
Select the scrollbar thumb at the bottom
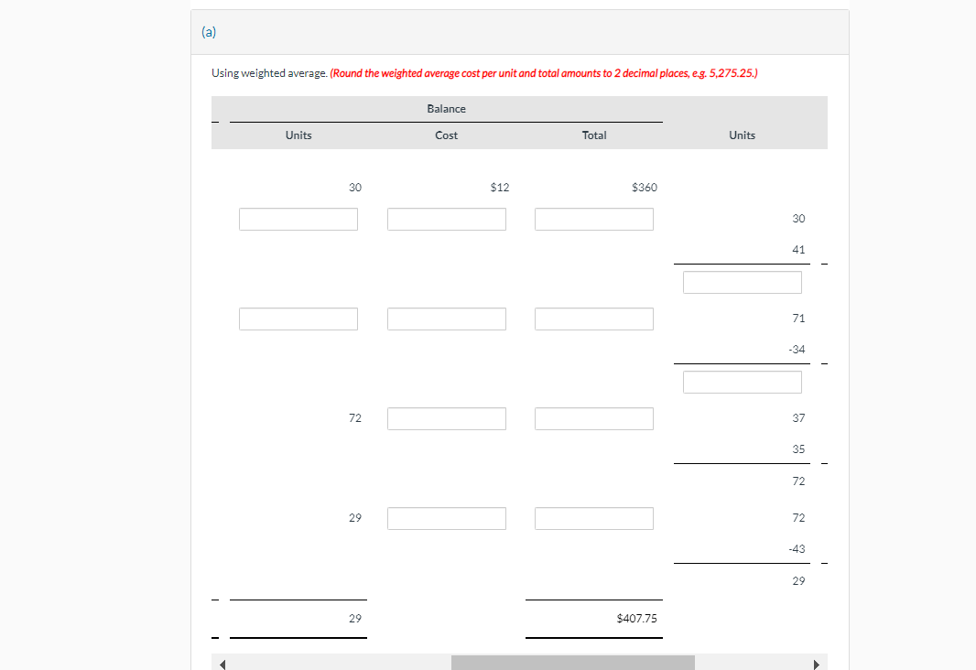tap(573, 661)
